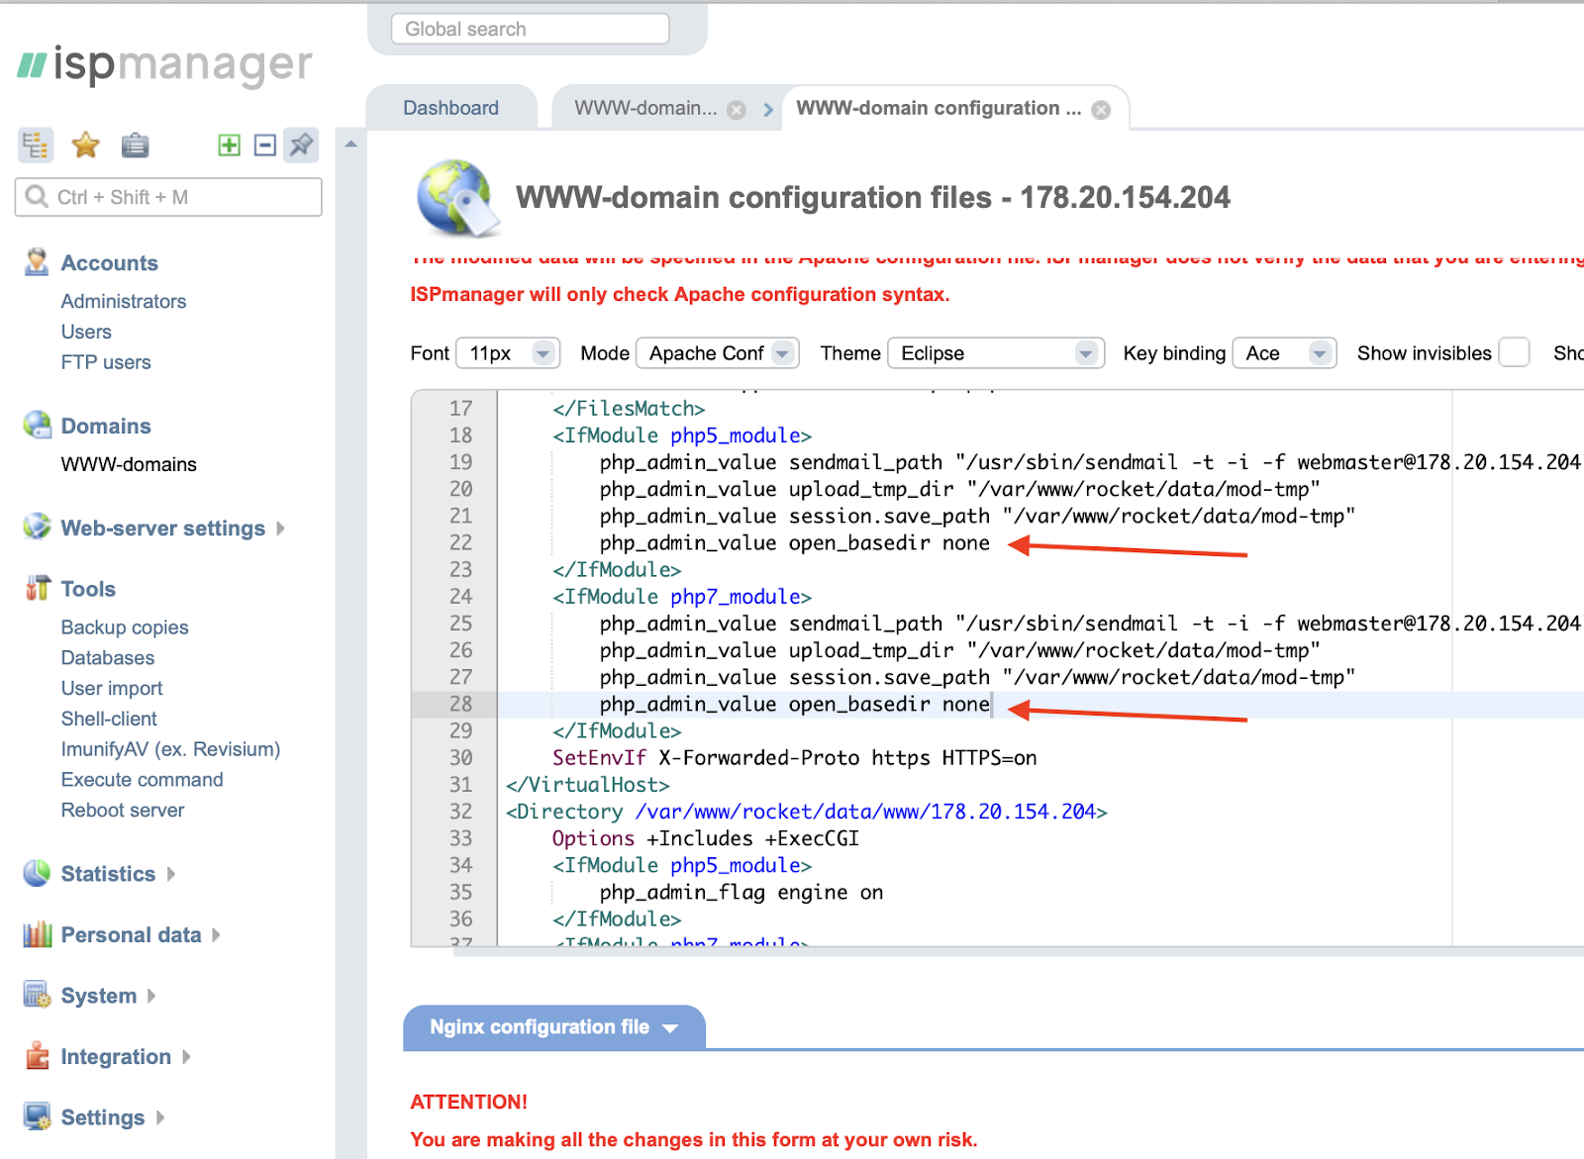Open the Font size dropdown

509,353
